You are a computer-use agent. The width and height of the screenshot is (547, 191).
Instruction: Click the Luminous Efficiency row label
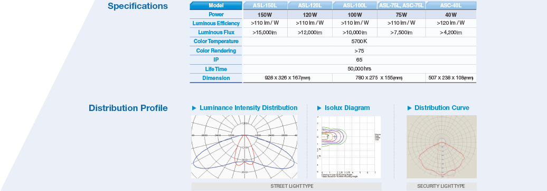point(216,23)
